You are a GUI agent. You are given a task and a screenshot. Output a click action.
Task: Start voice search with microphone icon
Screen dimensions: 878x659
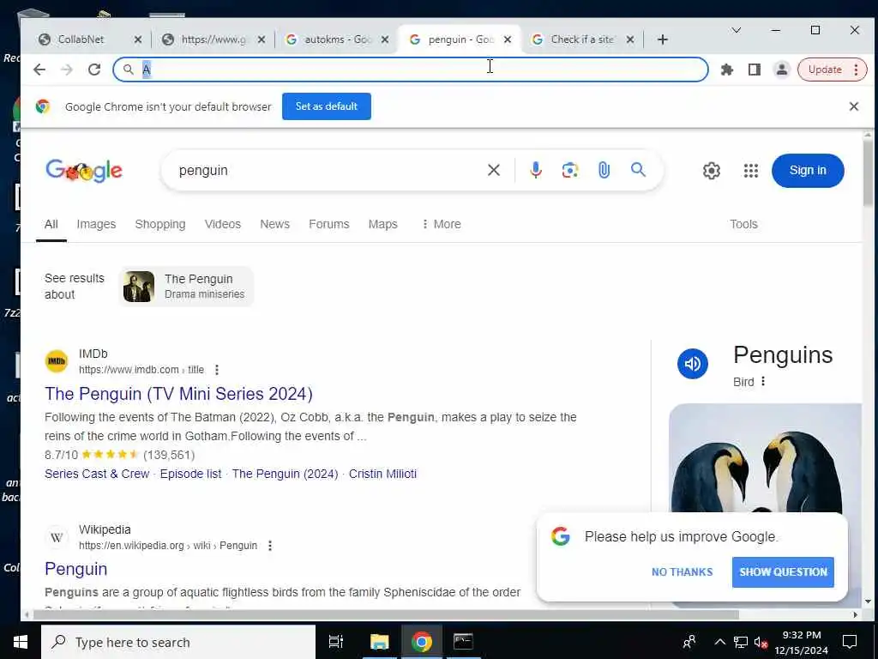[x=536, y=170]
